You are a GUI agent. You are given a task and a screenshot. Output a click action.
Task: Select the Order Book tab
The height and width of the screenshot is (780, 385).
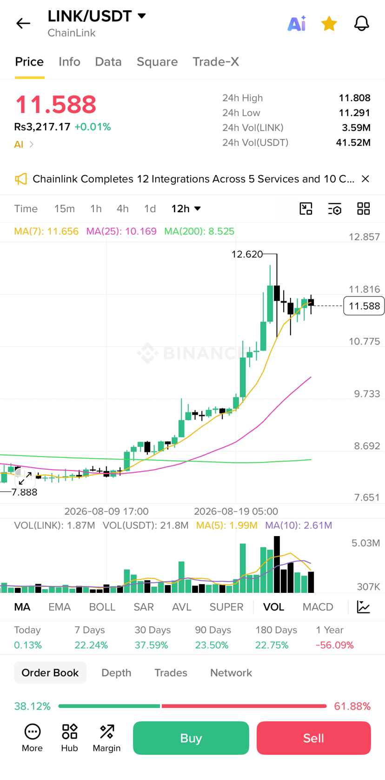[50, 672]
